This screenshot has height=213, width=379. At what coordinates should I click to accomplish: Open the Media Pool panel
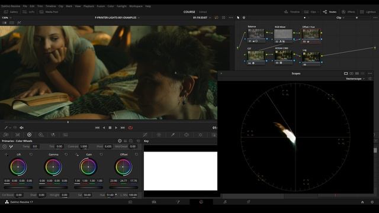pos(49,12)
